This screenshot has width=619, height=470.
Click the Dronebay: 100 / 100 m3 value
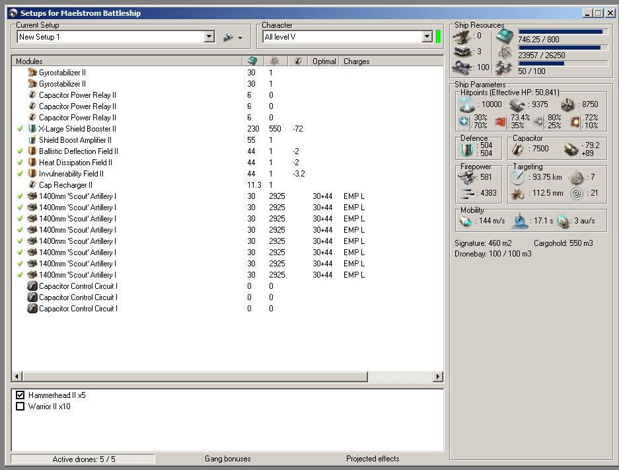click(493, 254)
